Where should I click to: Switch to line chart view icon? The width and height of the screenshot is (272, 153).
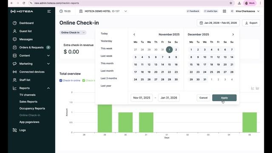[252, 88]
